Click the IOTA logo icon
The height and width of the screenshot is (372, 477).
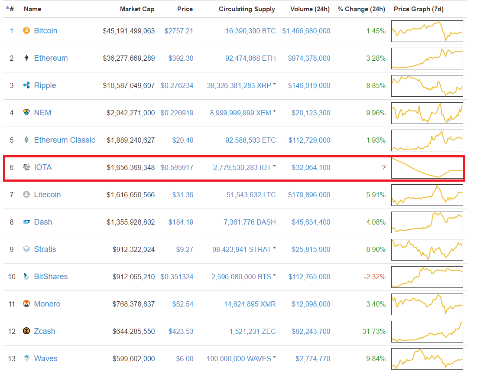click(x=26, y=167)
